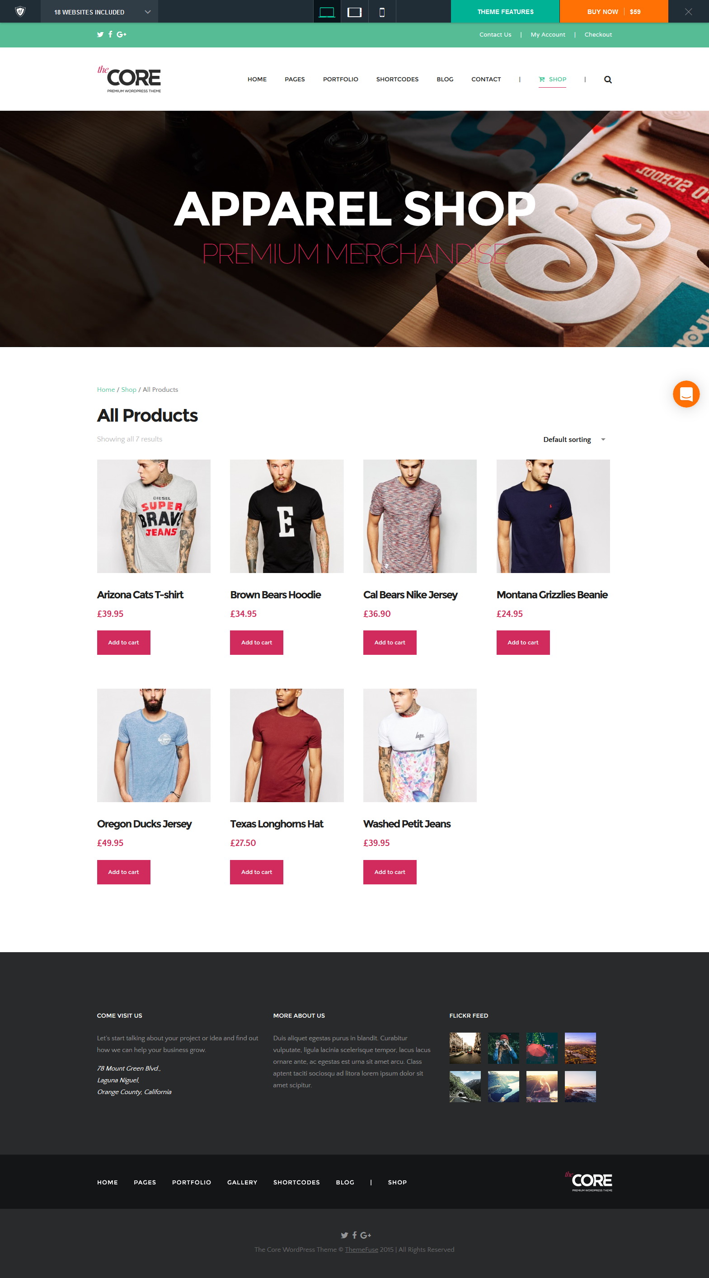The height and width of the screenshot is (1278, 709).
Task: Add Arizona Cats T-shirt to cart
Action: point(123,643)
